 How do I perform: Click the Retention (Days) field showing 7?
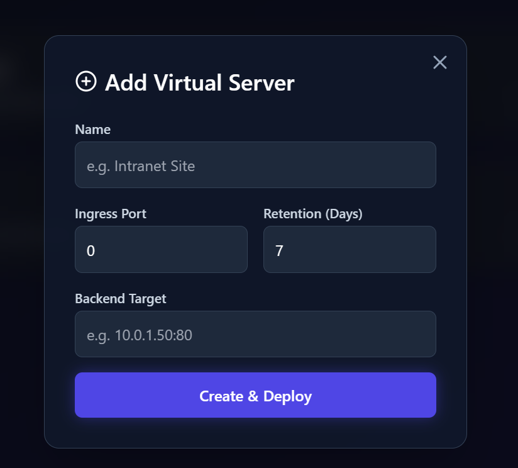[x=350, y=249]
